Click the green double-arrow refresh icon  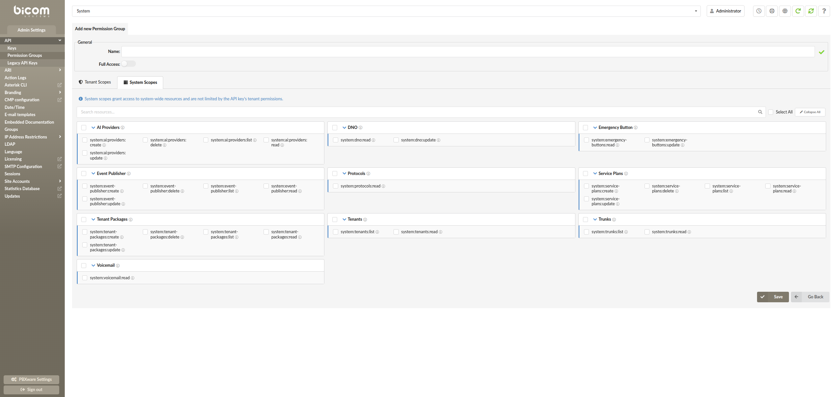[x=811, y=11]
